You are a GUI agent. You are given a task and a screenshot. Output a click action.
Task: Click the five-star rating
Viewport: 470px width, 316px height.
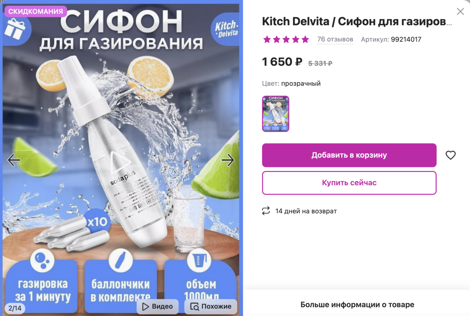(286, 39)
